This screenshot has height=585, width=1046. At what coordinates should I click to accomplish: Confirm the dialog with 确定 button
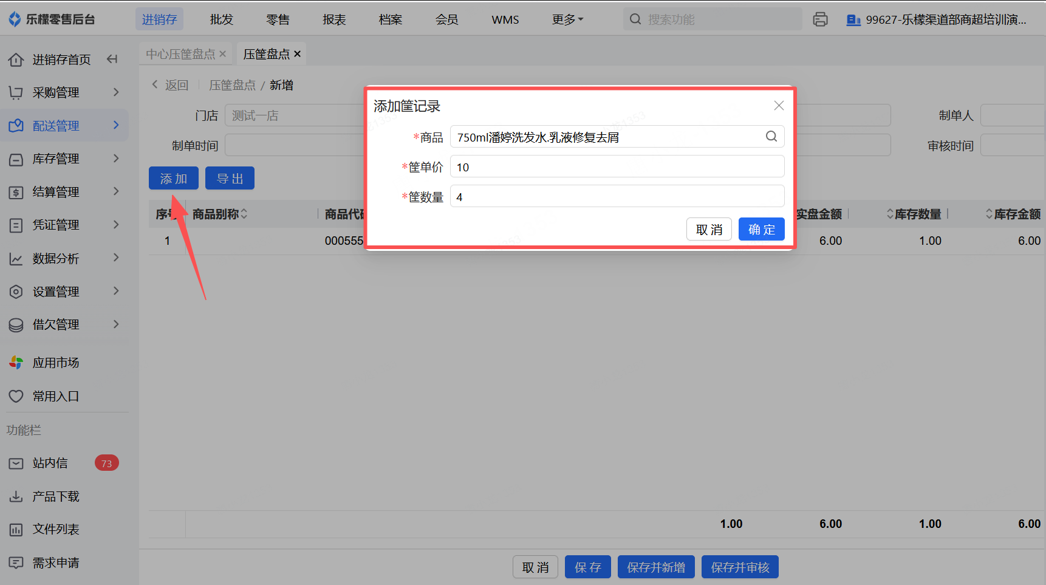[x=761, y=229]
